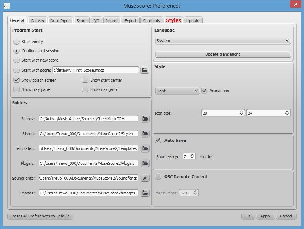Image resolution: width=304 pixels, height=229 pixels.
Task: Open the Score tab
Action: (81, 20)
